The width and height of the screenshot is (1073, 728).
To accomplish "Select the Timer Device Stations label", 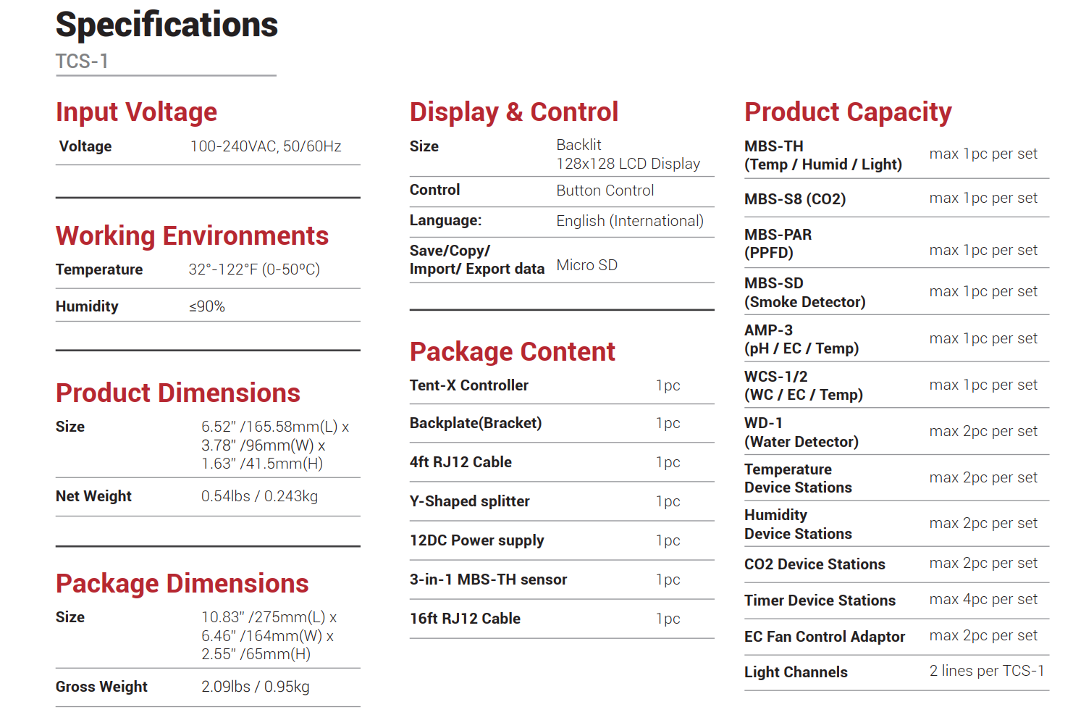I will [820, 601].
